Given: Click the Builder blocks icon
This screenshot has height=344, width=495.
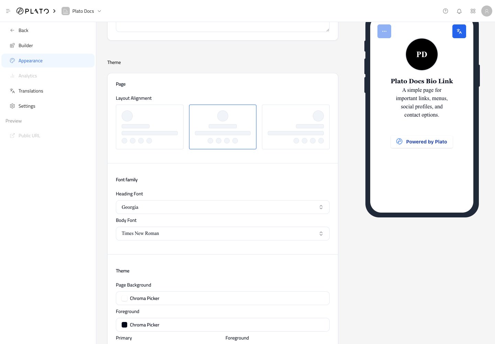Looking at the screenshot, I should [x=12, y=45].
